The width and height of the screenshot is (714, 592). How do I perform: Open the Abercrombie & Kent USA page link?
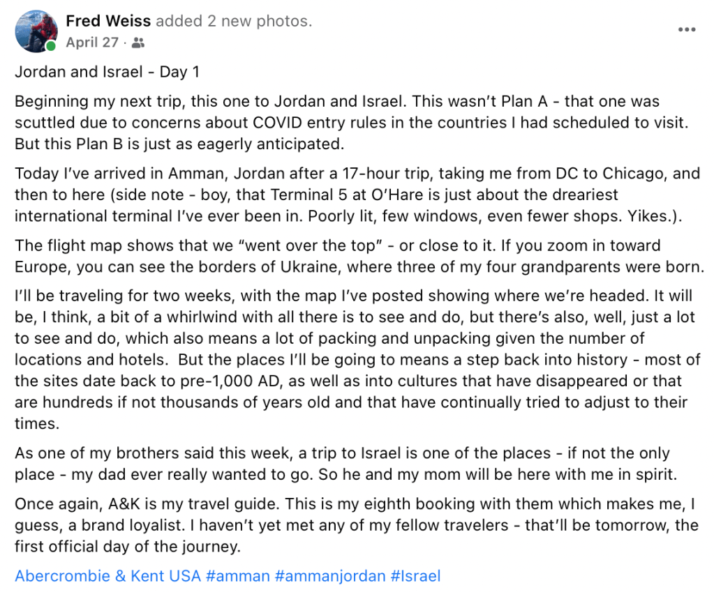tap(108, 577)
